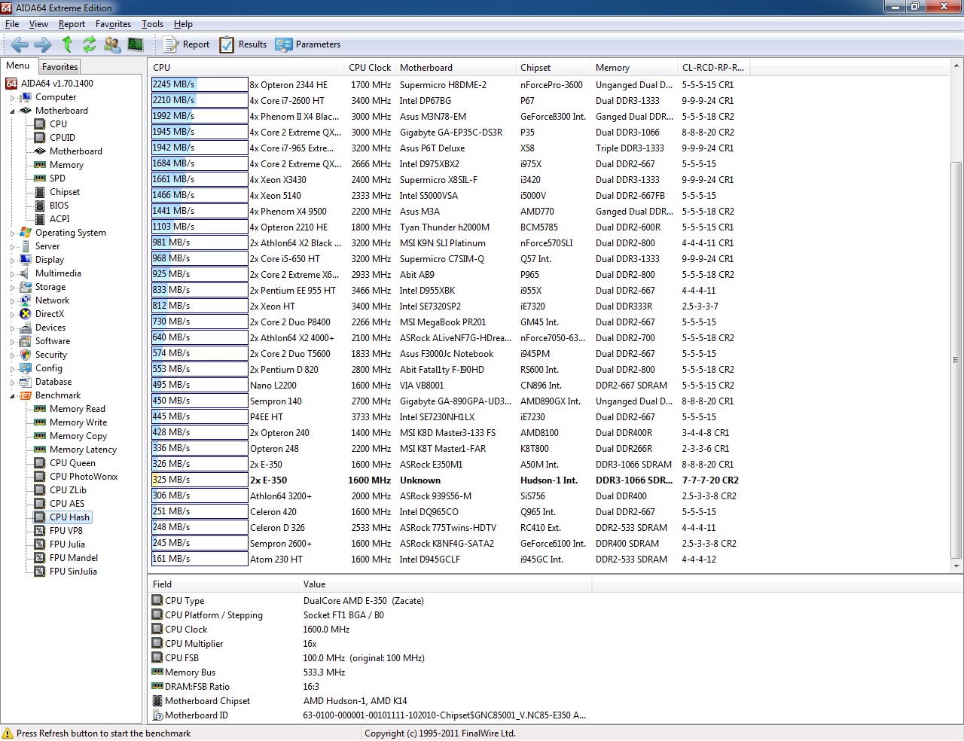Select the SPD memory-chip icon in the tree
Image resolution: width=964 pixels, height=741 pixels.
(40, 178)
